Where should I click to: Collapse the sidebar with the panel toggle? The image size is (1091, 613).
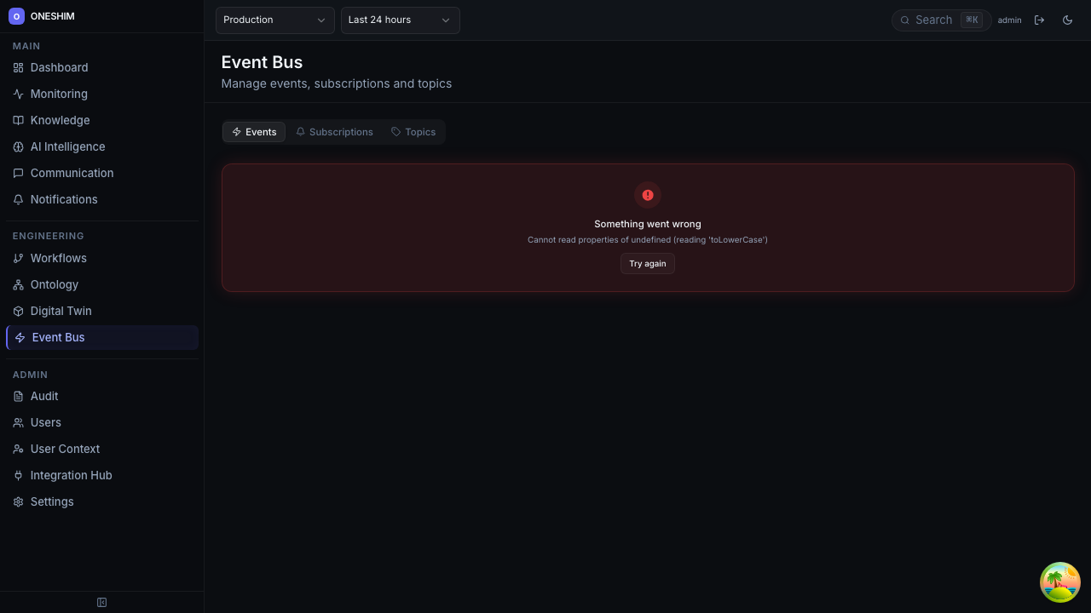click(x=101, y=602)
